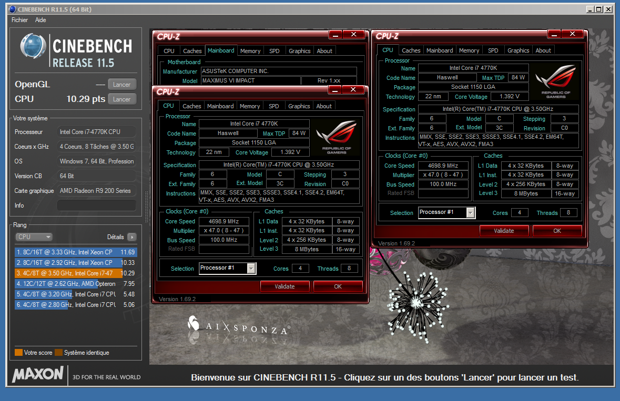Switch to Mainboard tab in front-center CPU-Z window
620x401 pixels.
[220, 106]
